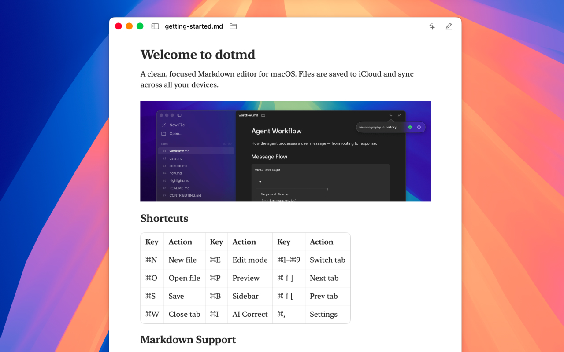Click the Save table cell
The image size is (564, 352).
click(x=184, y=296)
